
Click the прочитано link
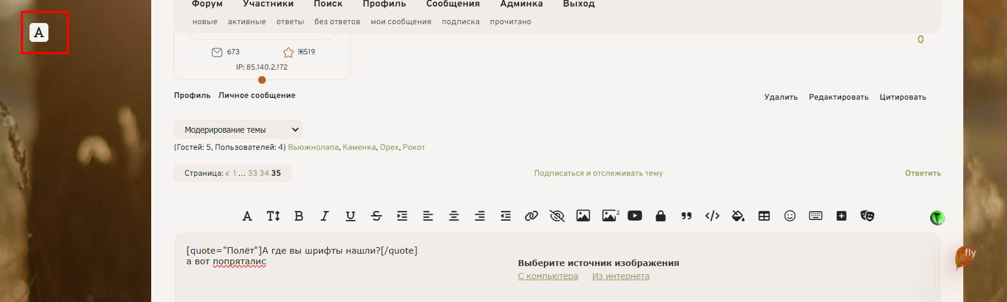[510, 22]
